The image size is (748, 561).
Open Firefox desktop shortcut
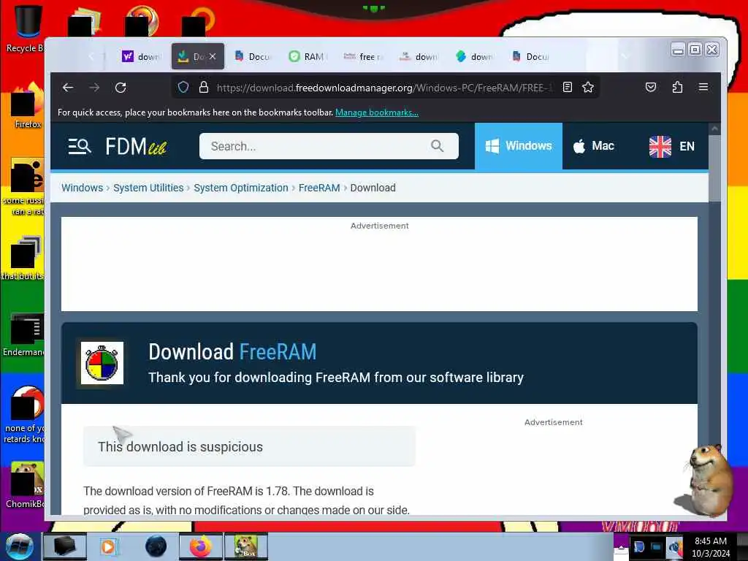pyautogui.click(x=27, y=105)
